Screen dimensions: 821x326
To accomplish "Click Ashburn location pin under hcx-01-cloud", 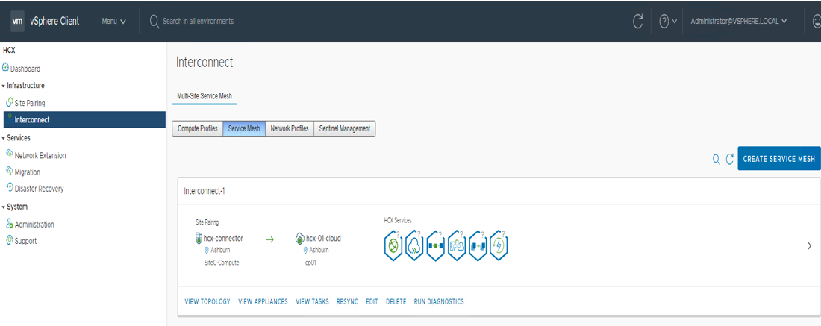I will point(306,251).
